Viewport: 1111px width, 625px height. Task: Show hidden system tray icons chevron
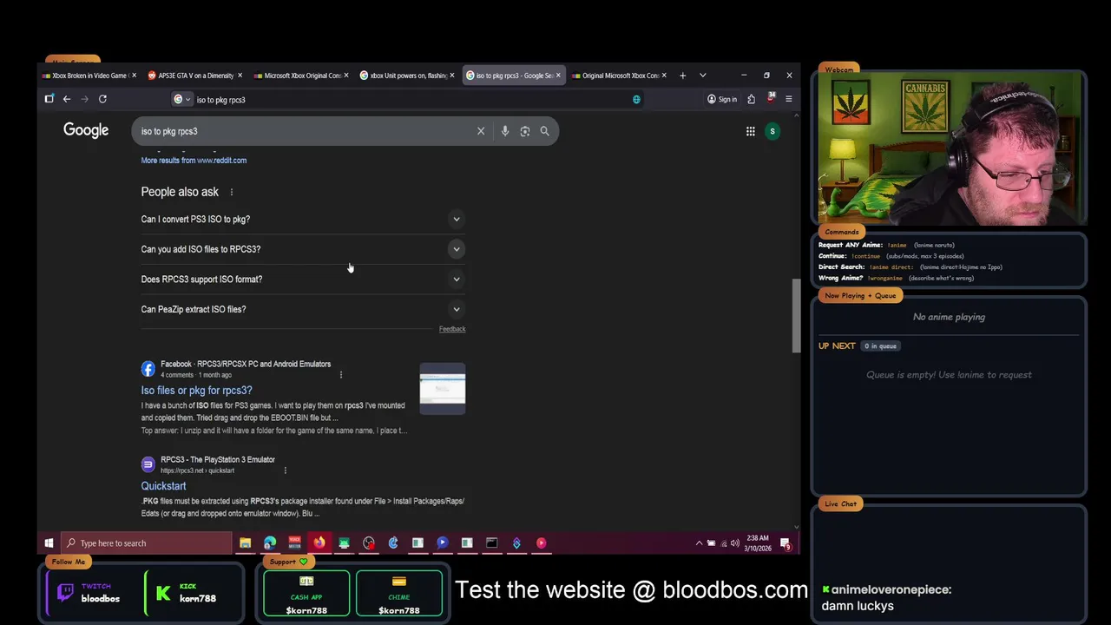(699, 543)
